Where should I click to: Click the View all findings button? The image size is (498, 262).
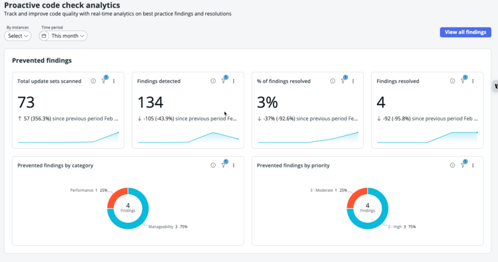[465, 32]
